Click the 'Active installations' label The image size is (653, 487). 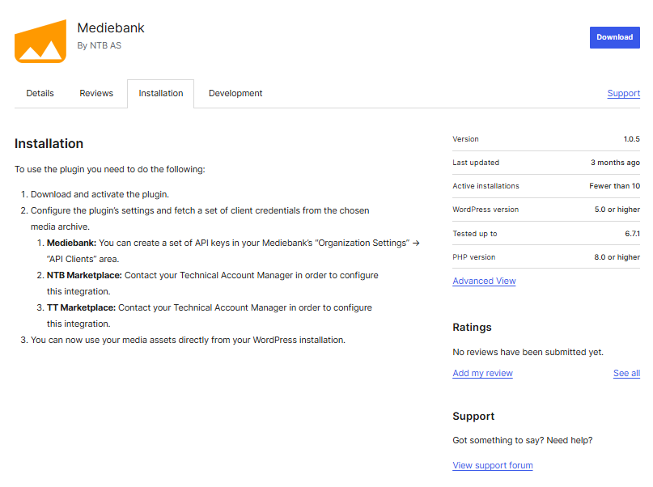486,186
